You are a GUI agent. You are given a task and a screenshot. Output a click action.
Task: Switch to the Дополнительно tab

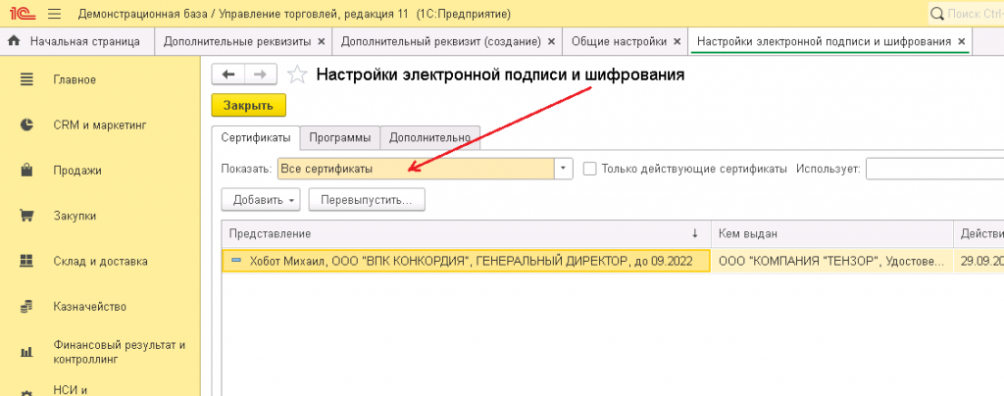(x=430, y=138)
